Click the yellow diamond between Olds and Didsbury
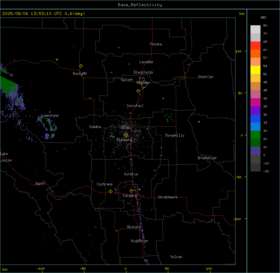The height and width of the screenshot is (273, 280). pyautogui.click(x=126, y=135)
